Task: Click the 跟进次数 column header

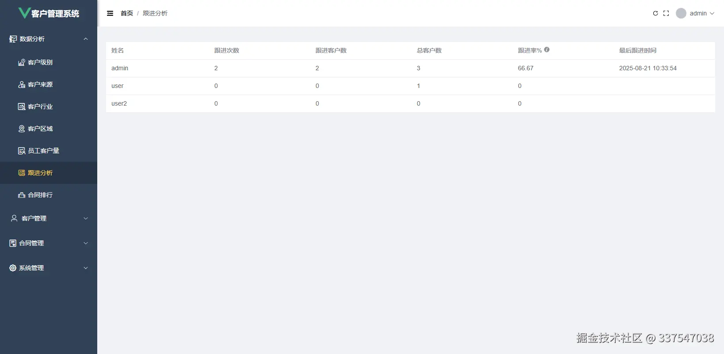Action: pos(227,50)
